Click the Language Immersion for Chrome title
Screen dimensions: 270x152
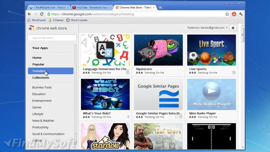coord(106,69)
